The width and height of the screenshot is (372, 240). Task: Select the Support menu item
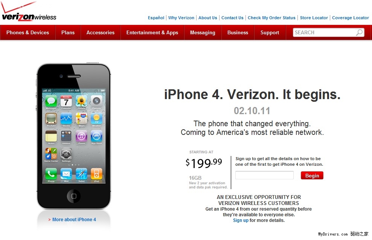point(270,32)
